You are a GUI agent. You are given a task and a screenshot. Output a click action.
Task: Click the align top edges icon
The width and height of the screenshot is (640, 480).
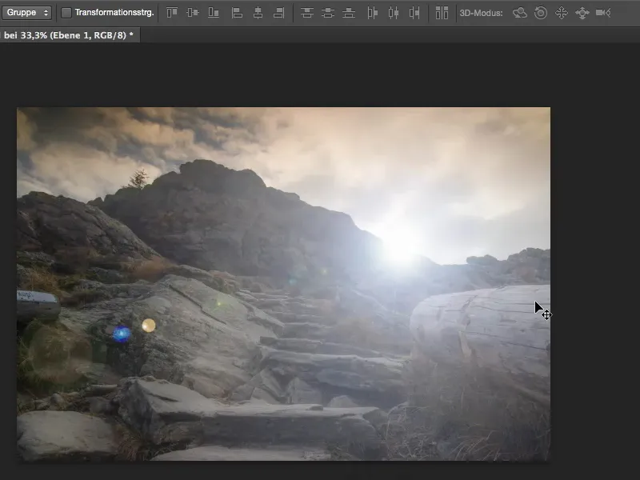point(172,13)
